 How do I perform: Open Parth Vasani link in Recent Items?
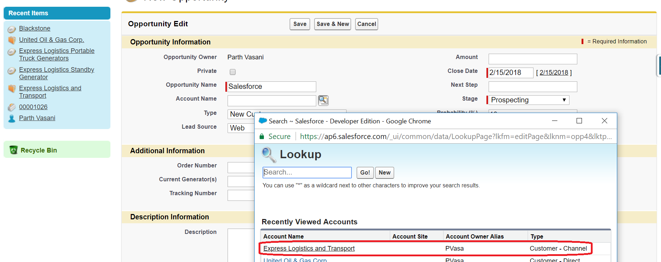(37, 118)
